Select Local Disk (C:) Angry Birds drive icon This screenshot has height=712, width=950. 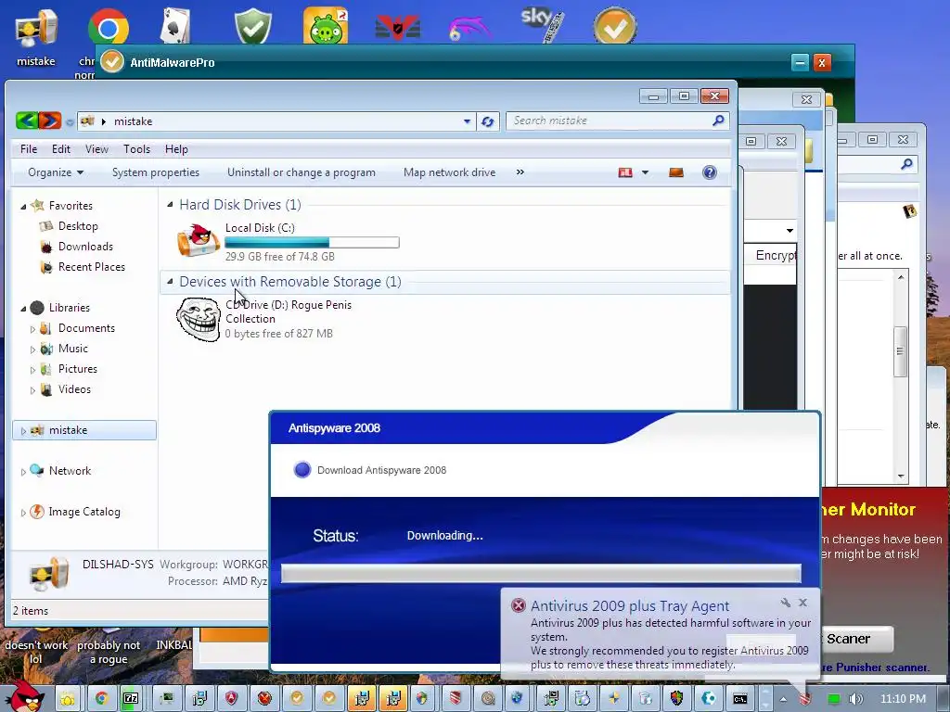(199, 239)
